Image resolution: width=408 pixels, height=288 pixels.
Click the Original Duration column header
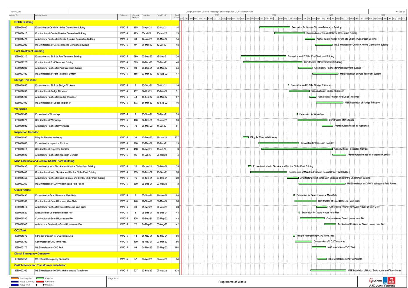pos(136,17)
